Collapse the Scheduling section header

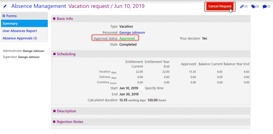click(151, 54)
